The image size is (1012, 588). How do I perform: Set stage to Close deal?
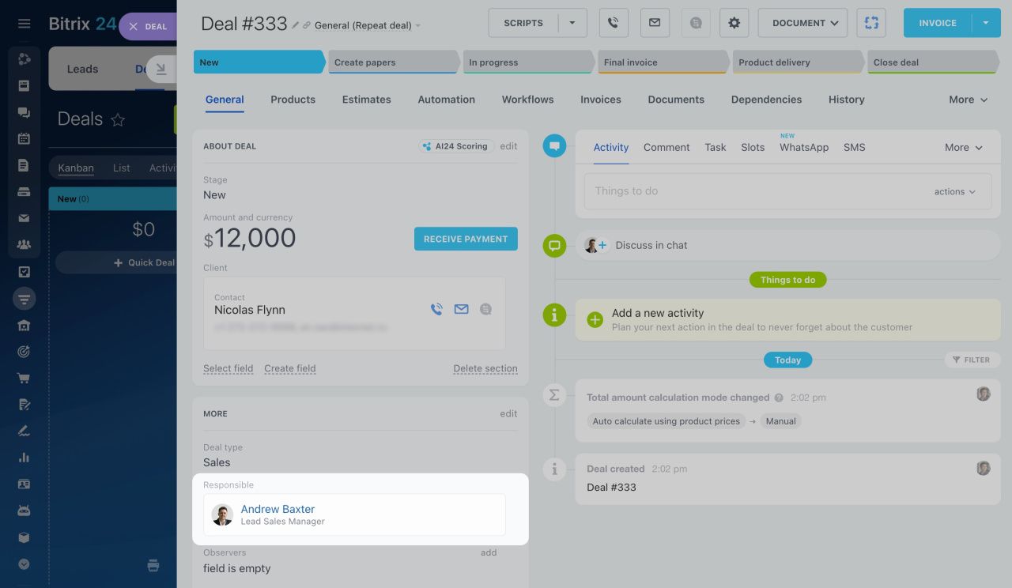pyautogui.click(x=934, y=62)
